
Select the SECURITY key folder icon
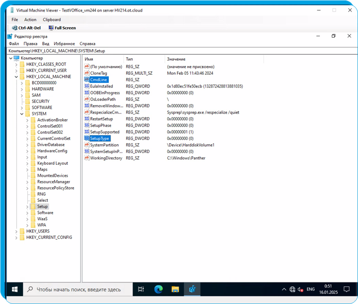(27, 101)
